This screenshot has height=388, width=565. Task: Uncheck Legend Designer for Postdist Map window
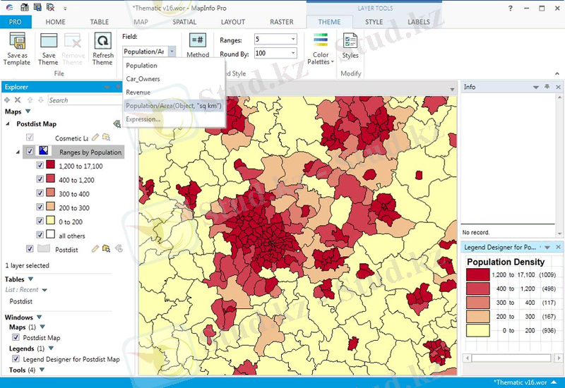[16, 359]
